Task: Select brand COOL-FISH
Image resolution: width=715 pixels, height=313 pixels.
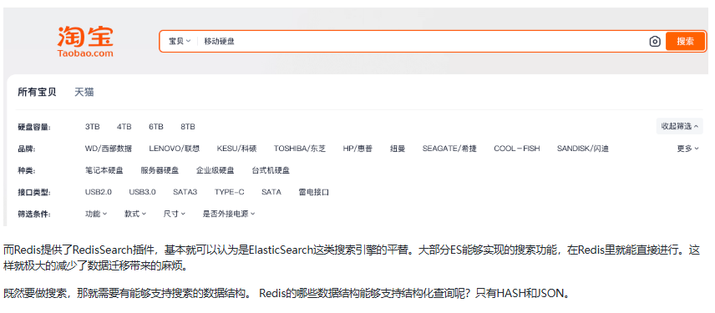Action: (517, 149)
